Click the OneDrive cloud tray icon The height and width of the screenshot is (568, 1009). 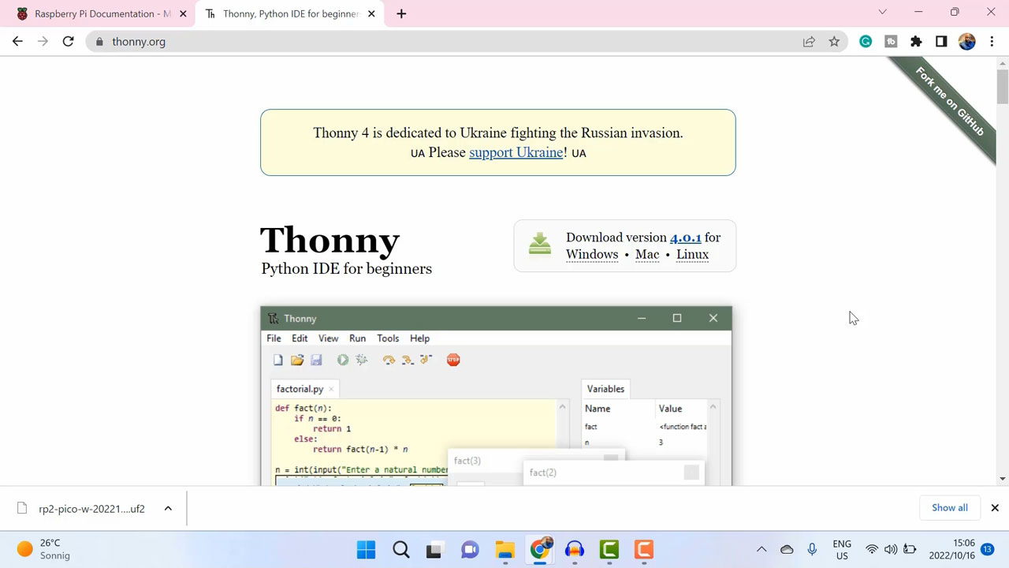(787, 549)
